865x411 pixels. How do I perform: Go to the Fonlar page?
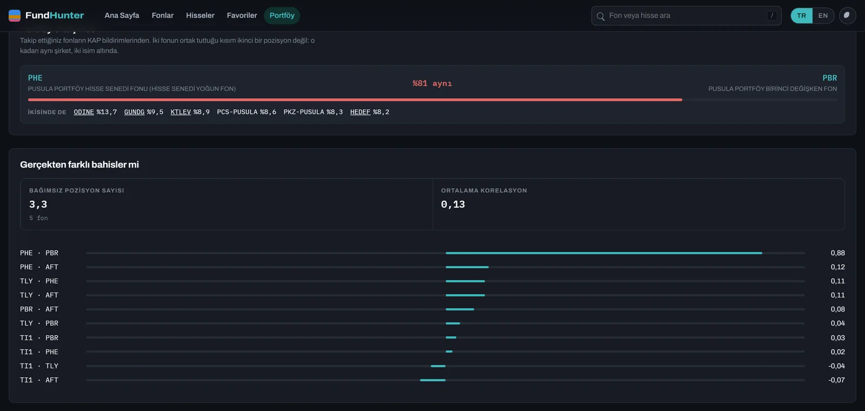click(163, 16)
